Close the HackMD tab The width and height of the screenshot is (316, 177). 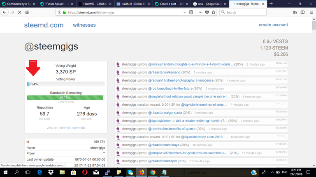pyautogui.click(x=110, y=4)
